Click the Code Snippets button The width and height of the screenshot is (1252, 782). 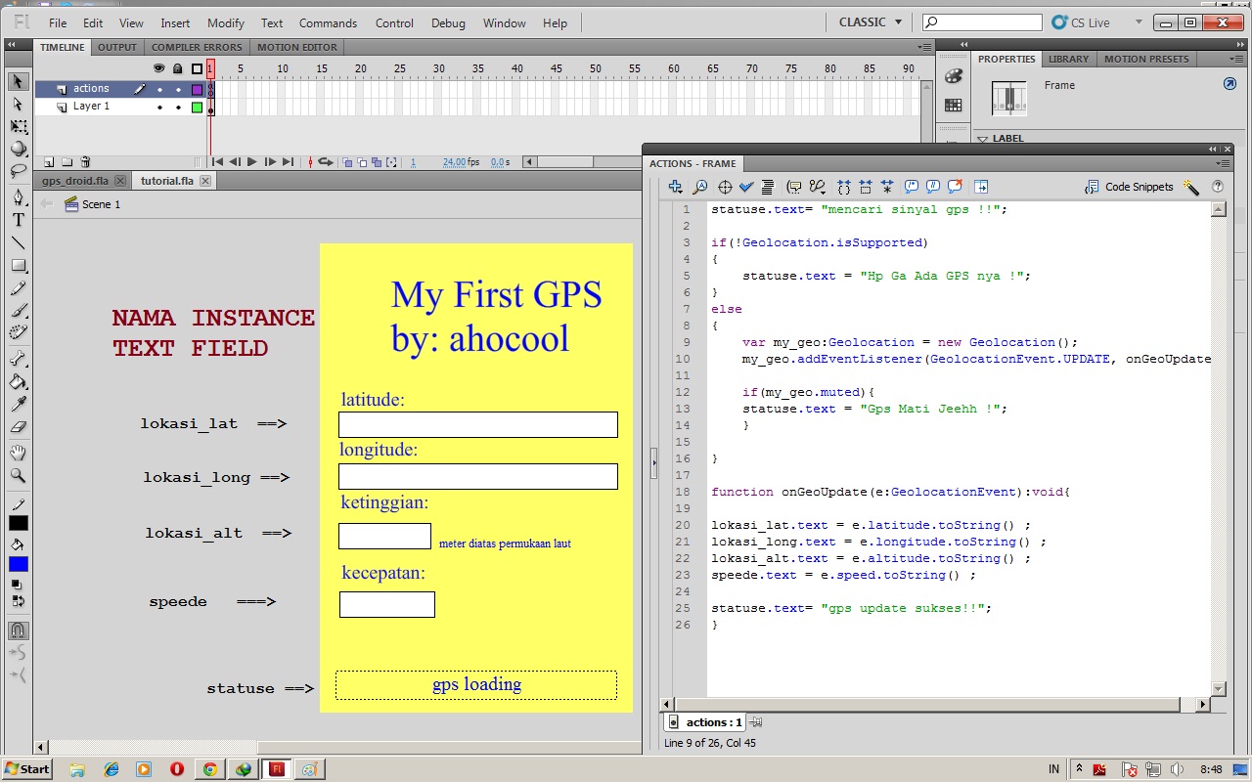1130,187
